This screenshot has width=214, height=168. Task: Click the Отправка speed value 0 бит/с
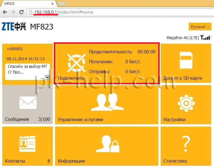click(x=133, y=72)
